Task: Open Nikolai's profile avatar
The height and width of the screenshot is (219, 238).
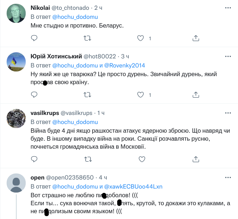Action: tap(16, 14)
